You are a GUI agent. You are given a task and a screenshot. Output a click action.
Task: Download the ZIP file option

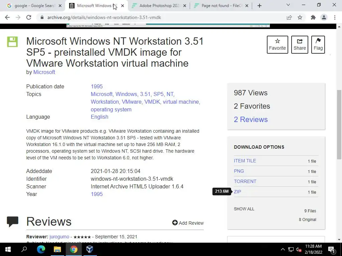[x=237, y=192]
